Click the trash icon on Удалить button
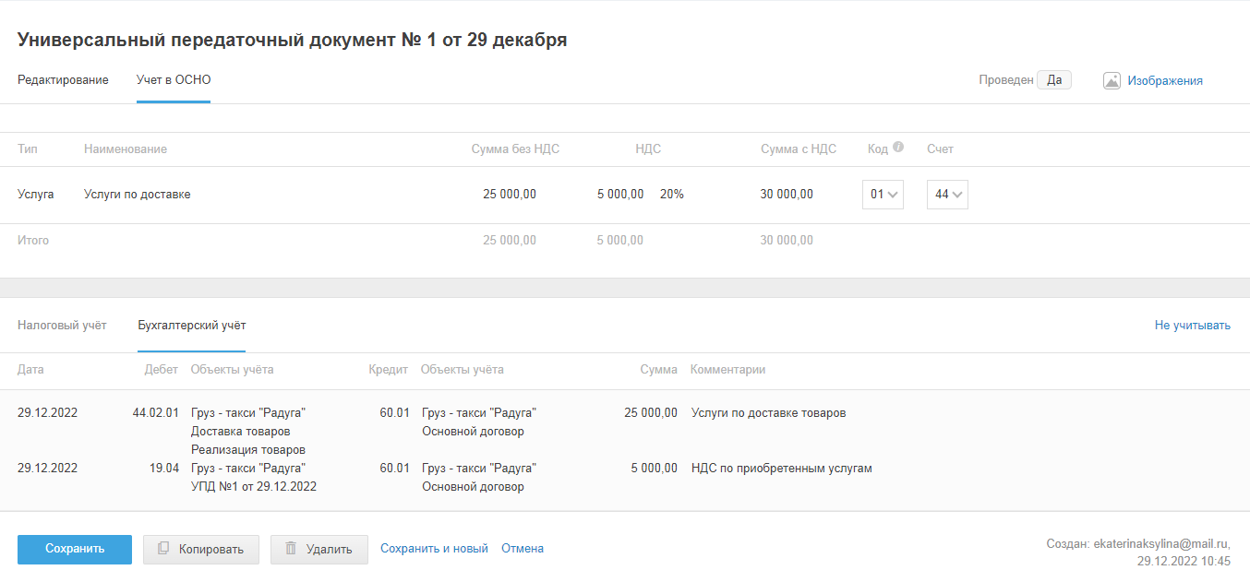 (291, 549)
